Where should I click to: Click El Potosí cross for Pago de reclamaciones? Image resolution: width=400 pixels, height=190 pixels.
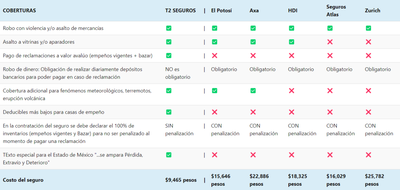214,55
